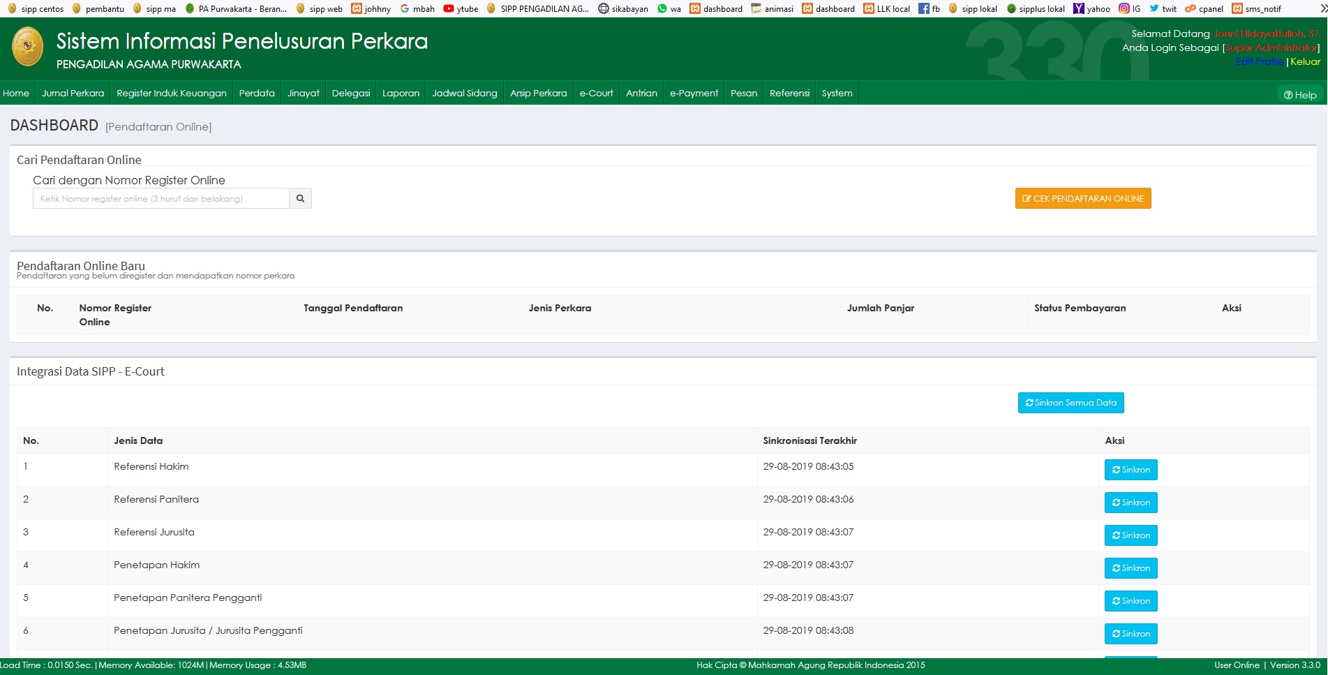Open the SIPP PENGADILAN AG bookmark
The height and width of the screenshot is (675, 1328).
pyautogui.click(x=537, y=8)
